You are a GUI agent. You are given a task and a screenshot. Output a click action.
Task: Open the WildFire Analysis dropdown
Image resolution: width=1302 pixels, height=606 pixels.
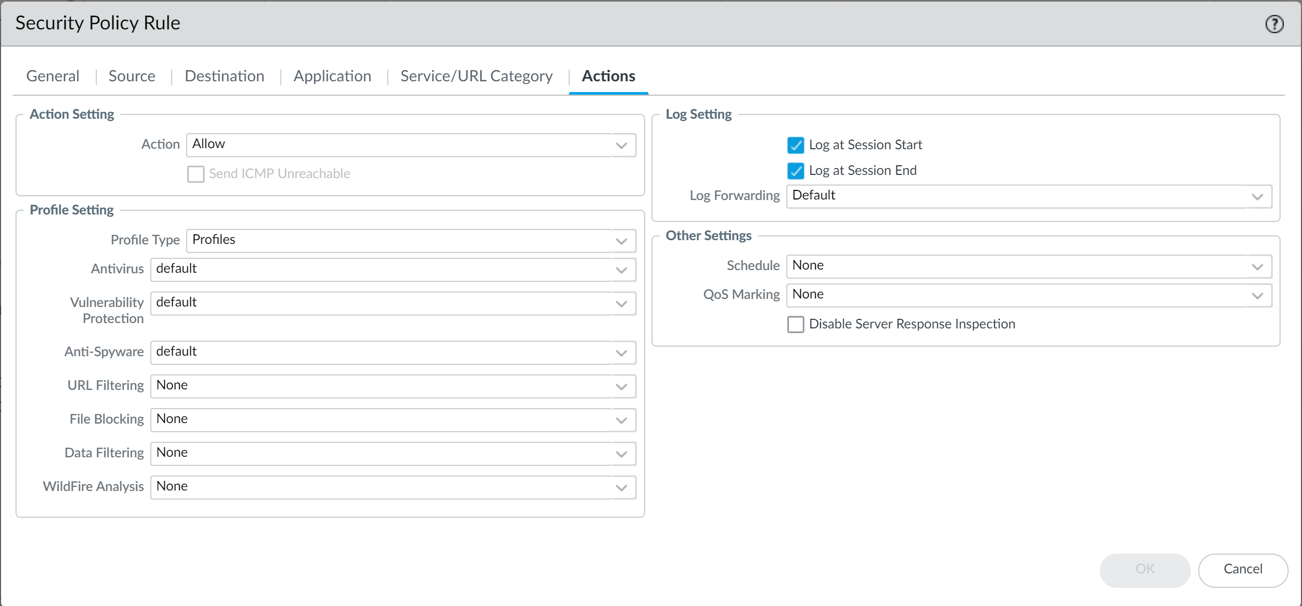click(x=621, y=487)
